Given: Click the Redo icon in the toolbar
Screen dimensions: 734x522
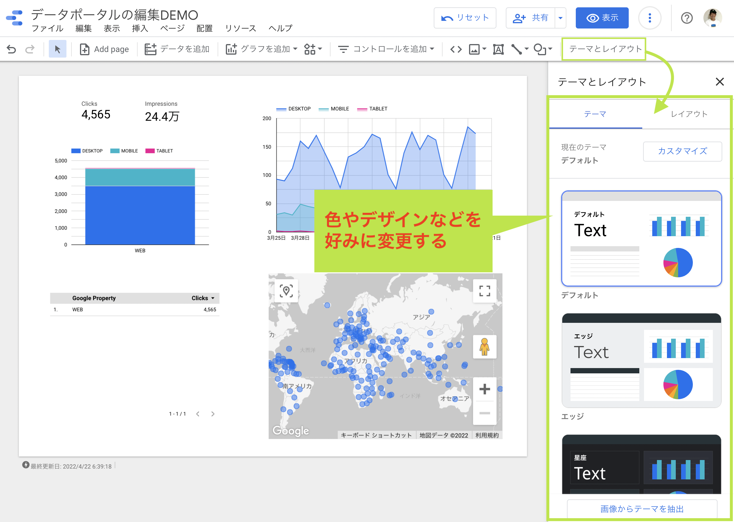Looking at the screenshot, I should click(30, 49).
